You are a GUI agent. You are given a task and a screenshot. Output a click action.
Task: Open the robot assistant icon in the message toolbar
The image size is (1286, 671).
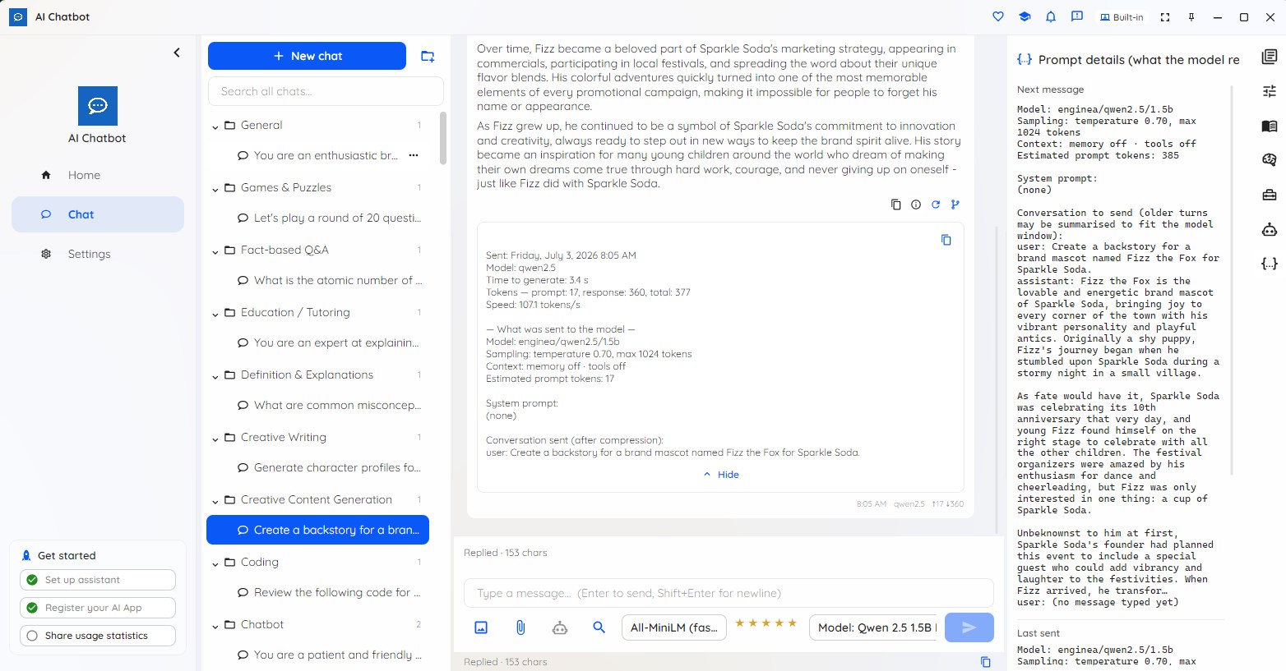560,627
